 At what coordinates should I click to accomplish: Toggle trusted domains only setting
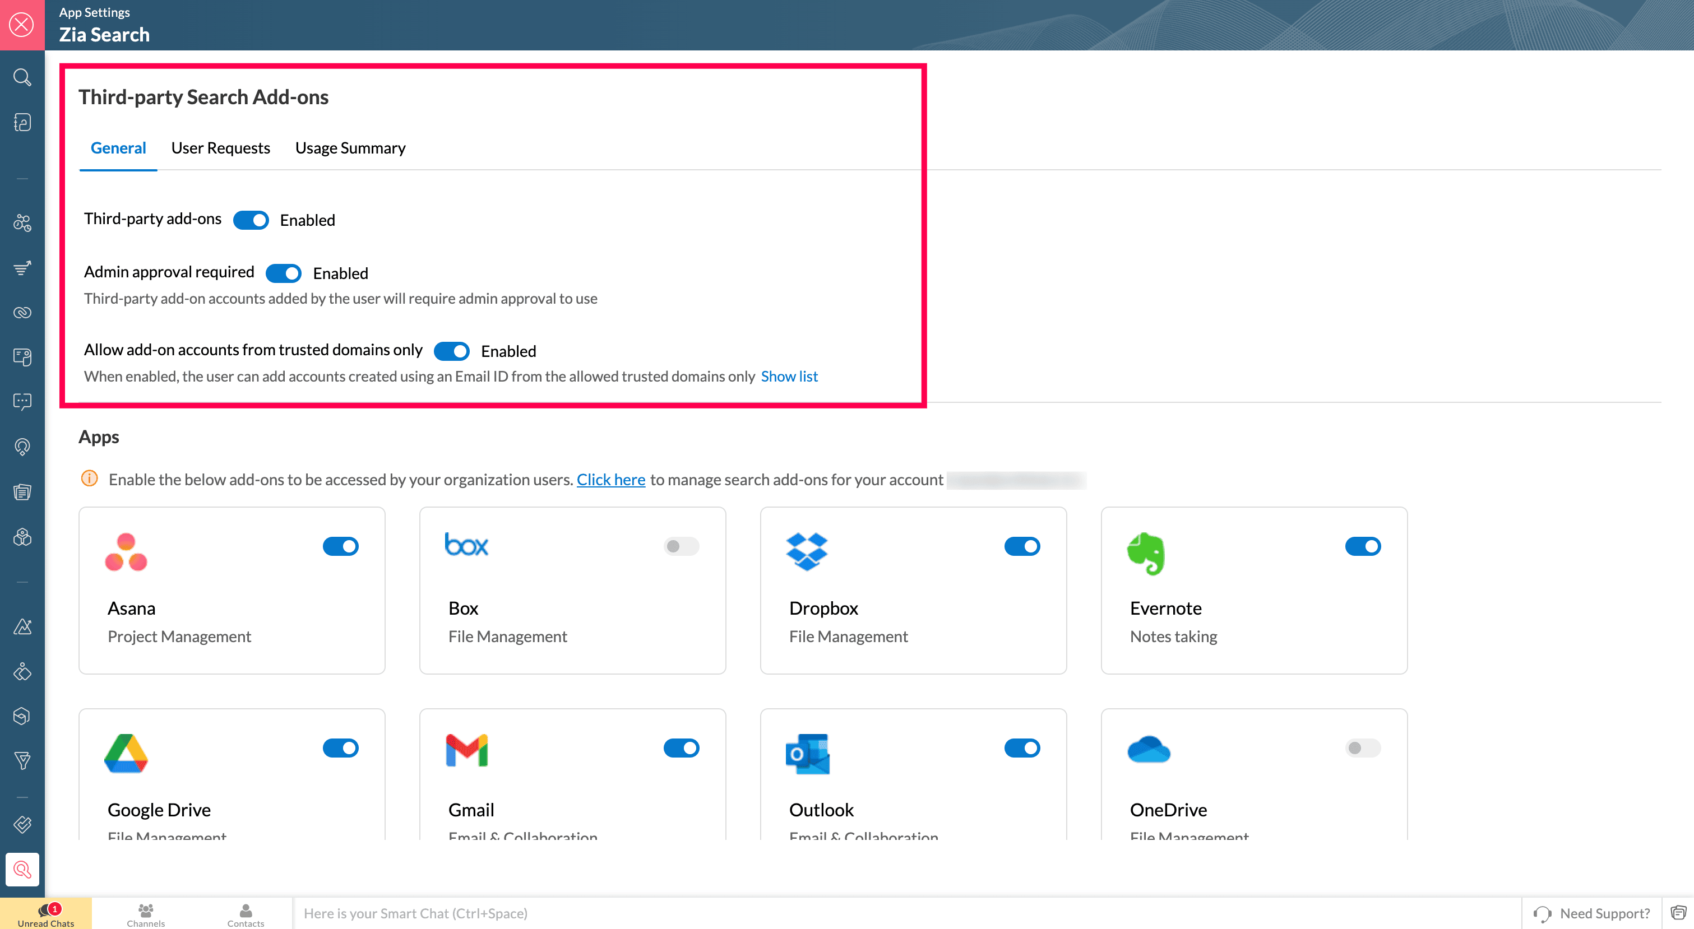452,351
